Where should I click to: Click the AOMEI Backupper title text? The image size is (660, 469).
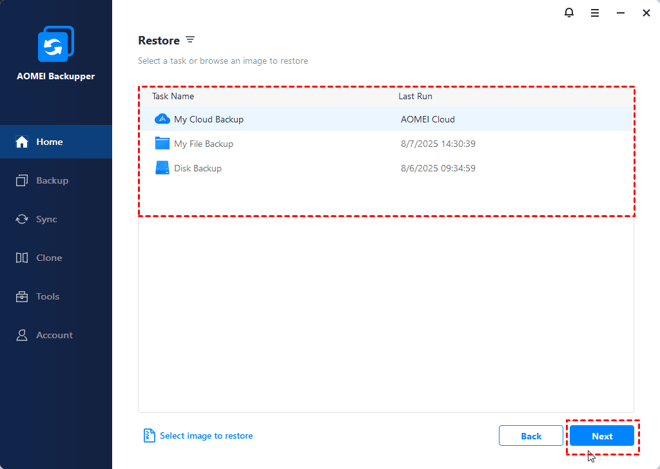(55, 76)
